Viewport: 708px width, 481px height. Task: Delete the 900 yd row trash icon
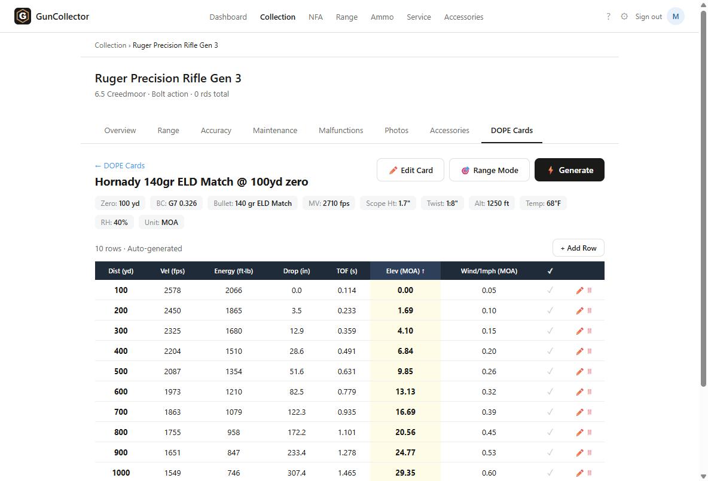coord(590,452)
